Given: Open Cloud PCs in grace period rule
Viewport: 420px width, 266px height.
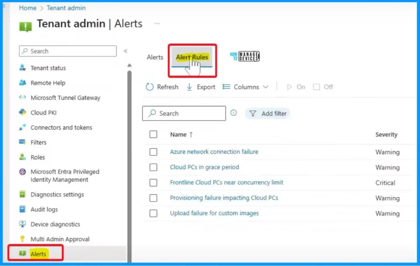Looking at the screenshot, I should [x=204, y=167].
